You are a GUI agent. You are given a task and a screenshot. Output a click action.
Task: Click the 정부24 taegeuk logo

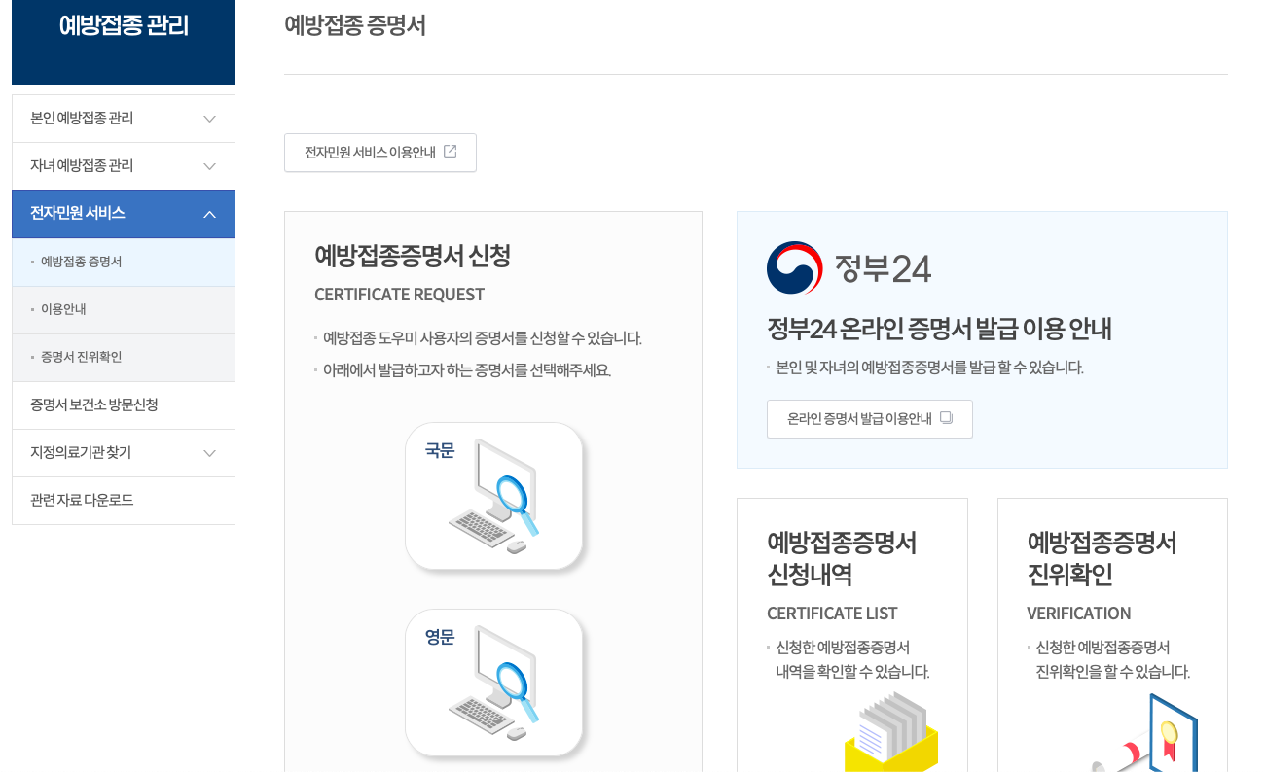pos(795,267)
